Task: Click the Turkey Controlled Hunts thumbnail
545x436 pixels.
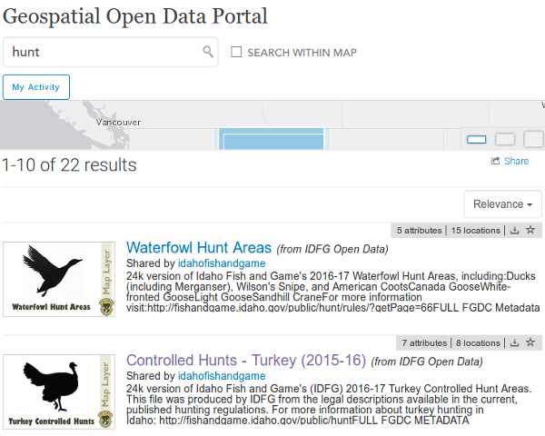Action: coord(59,391)
